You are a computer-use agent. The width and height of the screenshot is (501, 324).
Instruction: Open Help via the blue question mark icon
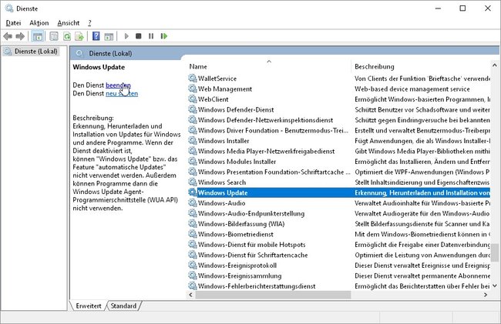[96, 36]
